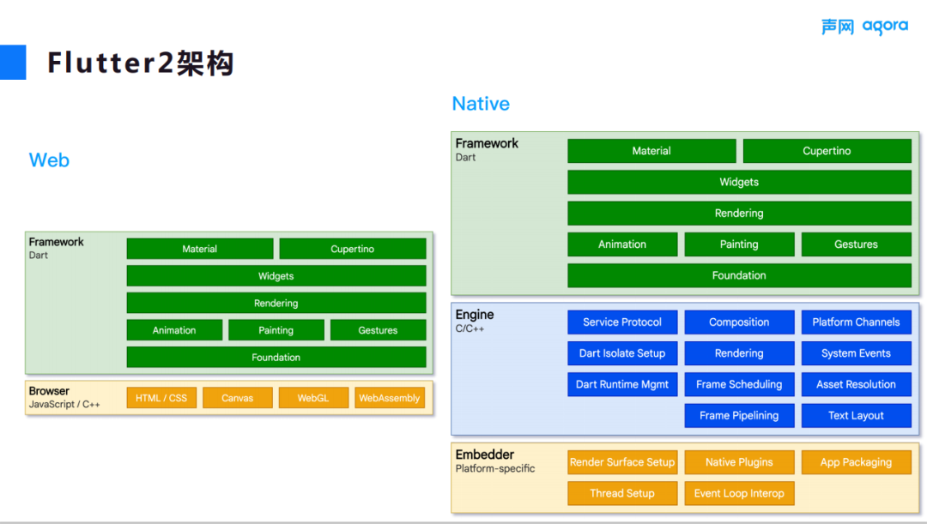Screen dimensions: 927x524
Task: Click Widgets box in Native Framework
Action: click(739, 182)
